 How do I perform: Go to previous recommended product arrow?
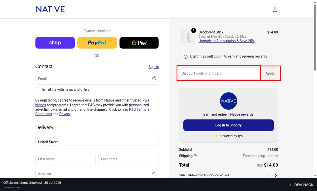pos(268,175)
